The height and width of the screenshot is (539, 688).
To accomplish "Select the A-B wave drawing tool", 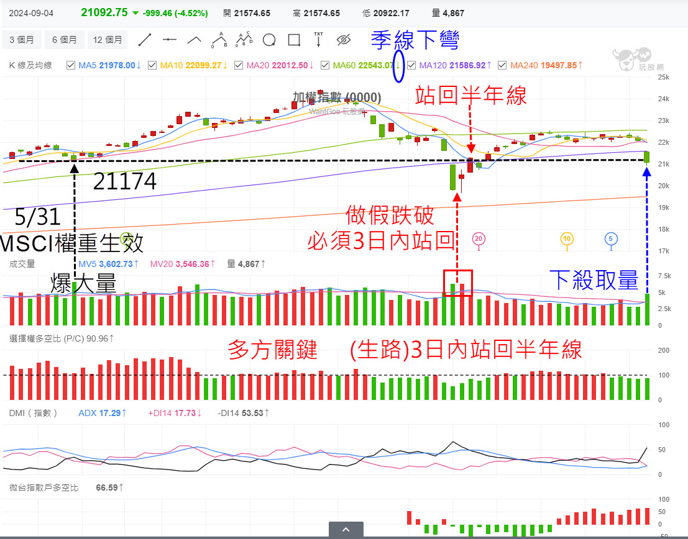I will point(218,40).
